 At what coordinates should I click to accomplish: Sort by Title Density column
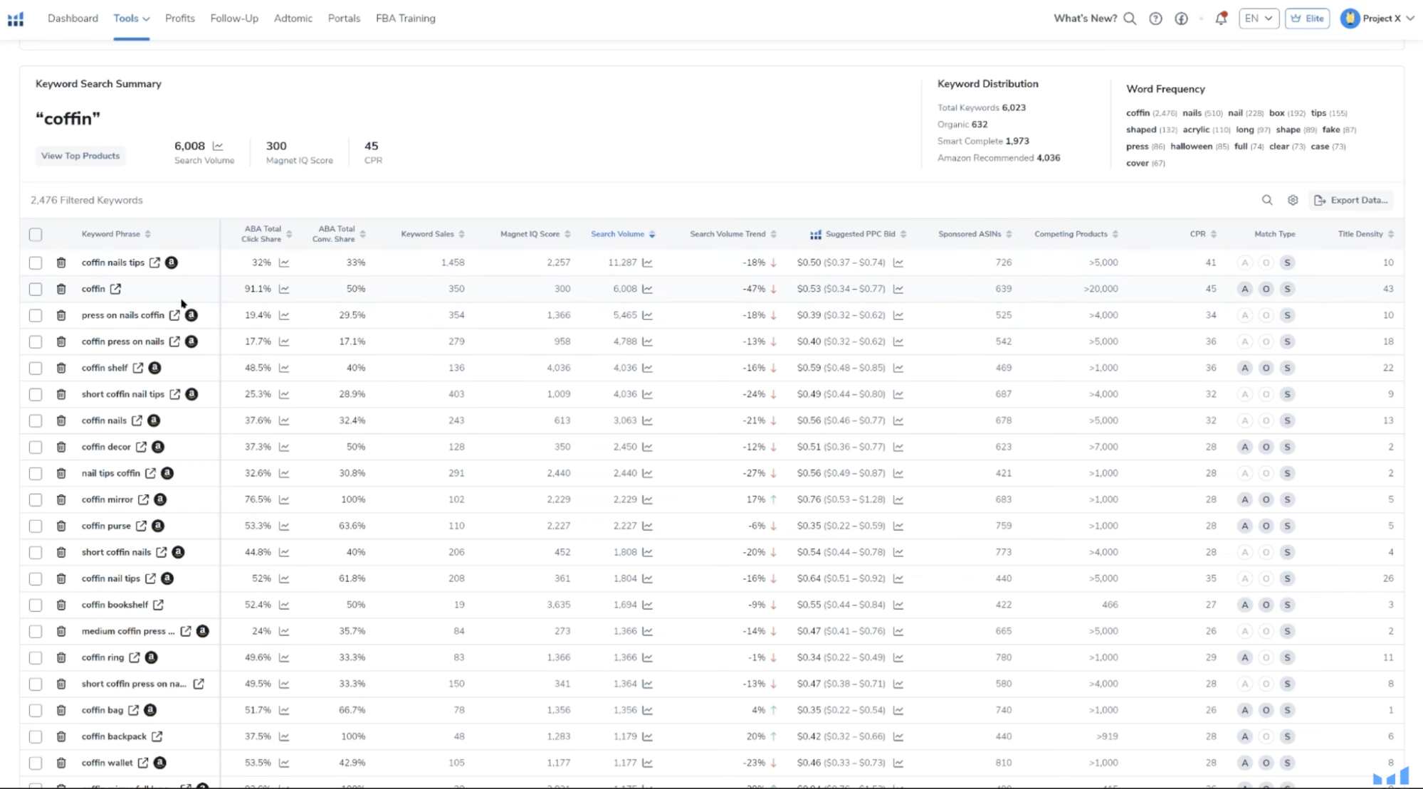coord(1366,234)
